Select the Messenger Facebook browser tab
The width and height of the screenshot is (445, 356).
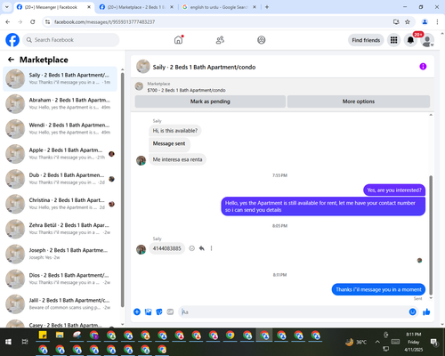pyautogui.click(x=53, y=7)
